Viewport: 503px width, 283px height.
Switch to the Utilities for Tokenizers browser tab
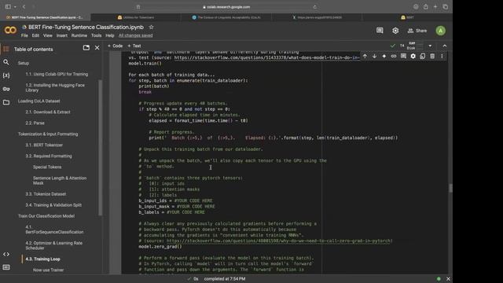click(x=136, y=17)
